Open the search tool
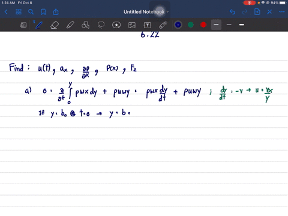 (x=31, y=12)
